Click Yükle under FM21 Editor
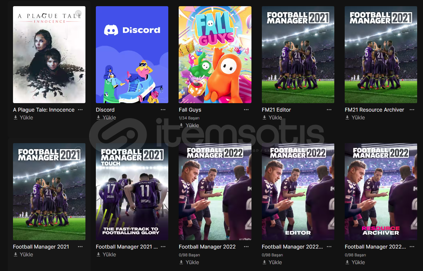This screenshot has width=423, height=271. coord(272,118)
